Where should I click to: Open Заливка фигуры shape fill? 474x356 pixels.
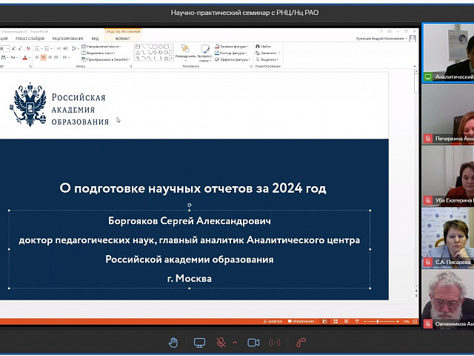pos(232,47)
